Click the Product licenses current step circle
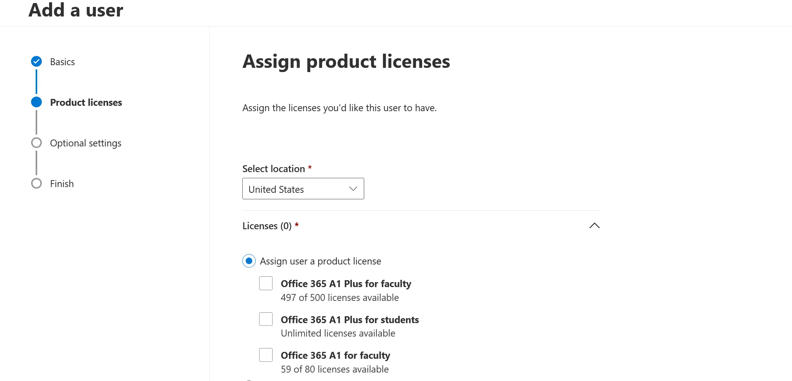 point(36,102)
